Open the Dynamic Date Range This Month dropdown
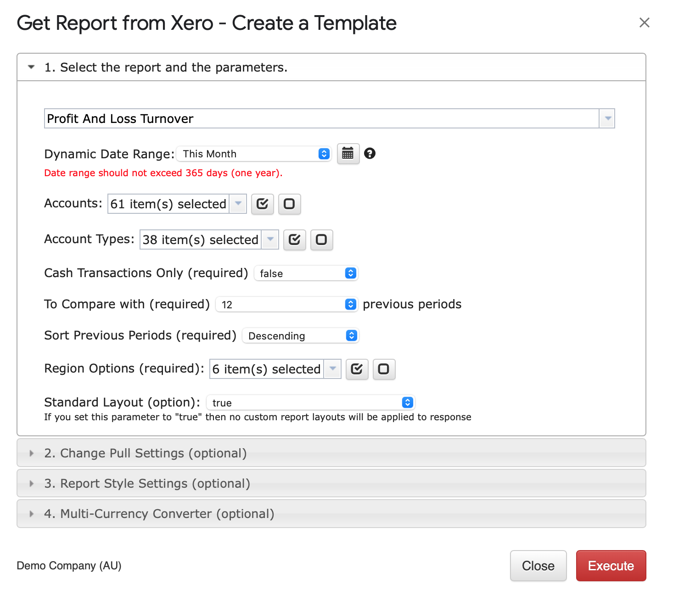This screenshot has height=590, width=673. click(253, 154)
